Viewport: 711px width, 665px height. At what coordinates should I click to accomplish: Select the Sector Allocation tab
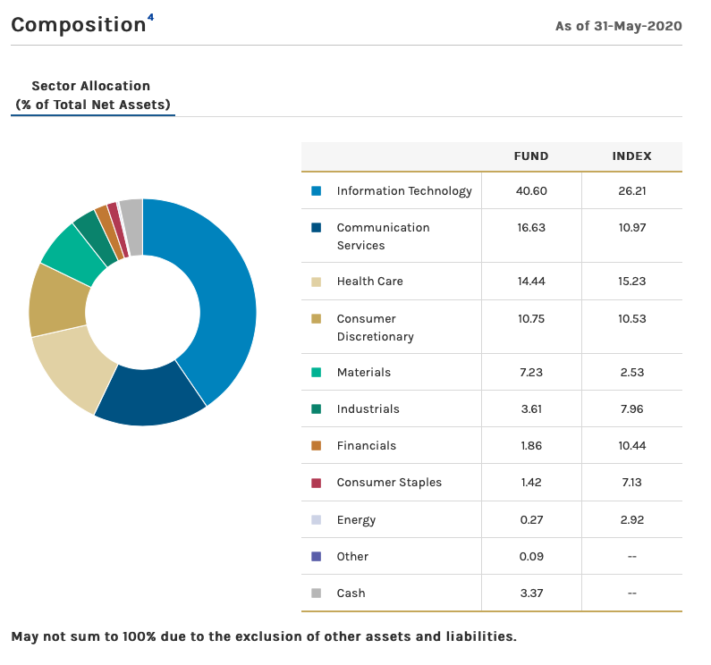pyautogui.click(x=92, y=96)
